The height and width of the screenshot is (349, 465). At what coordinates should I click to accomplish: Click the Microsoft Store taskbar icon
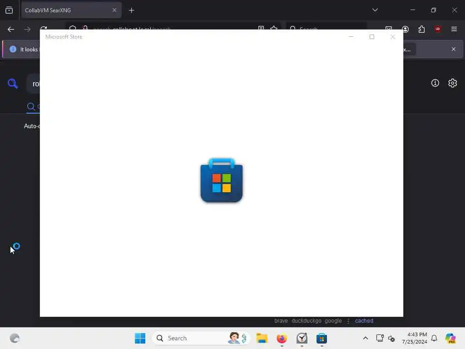click(322, 338)
